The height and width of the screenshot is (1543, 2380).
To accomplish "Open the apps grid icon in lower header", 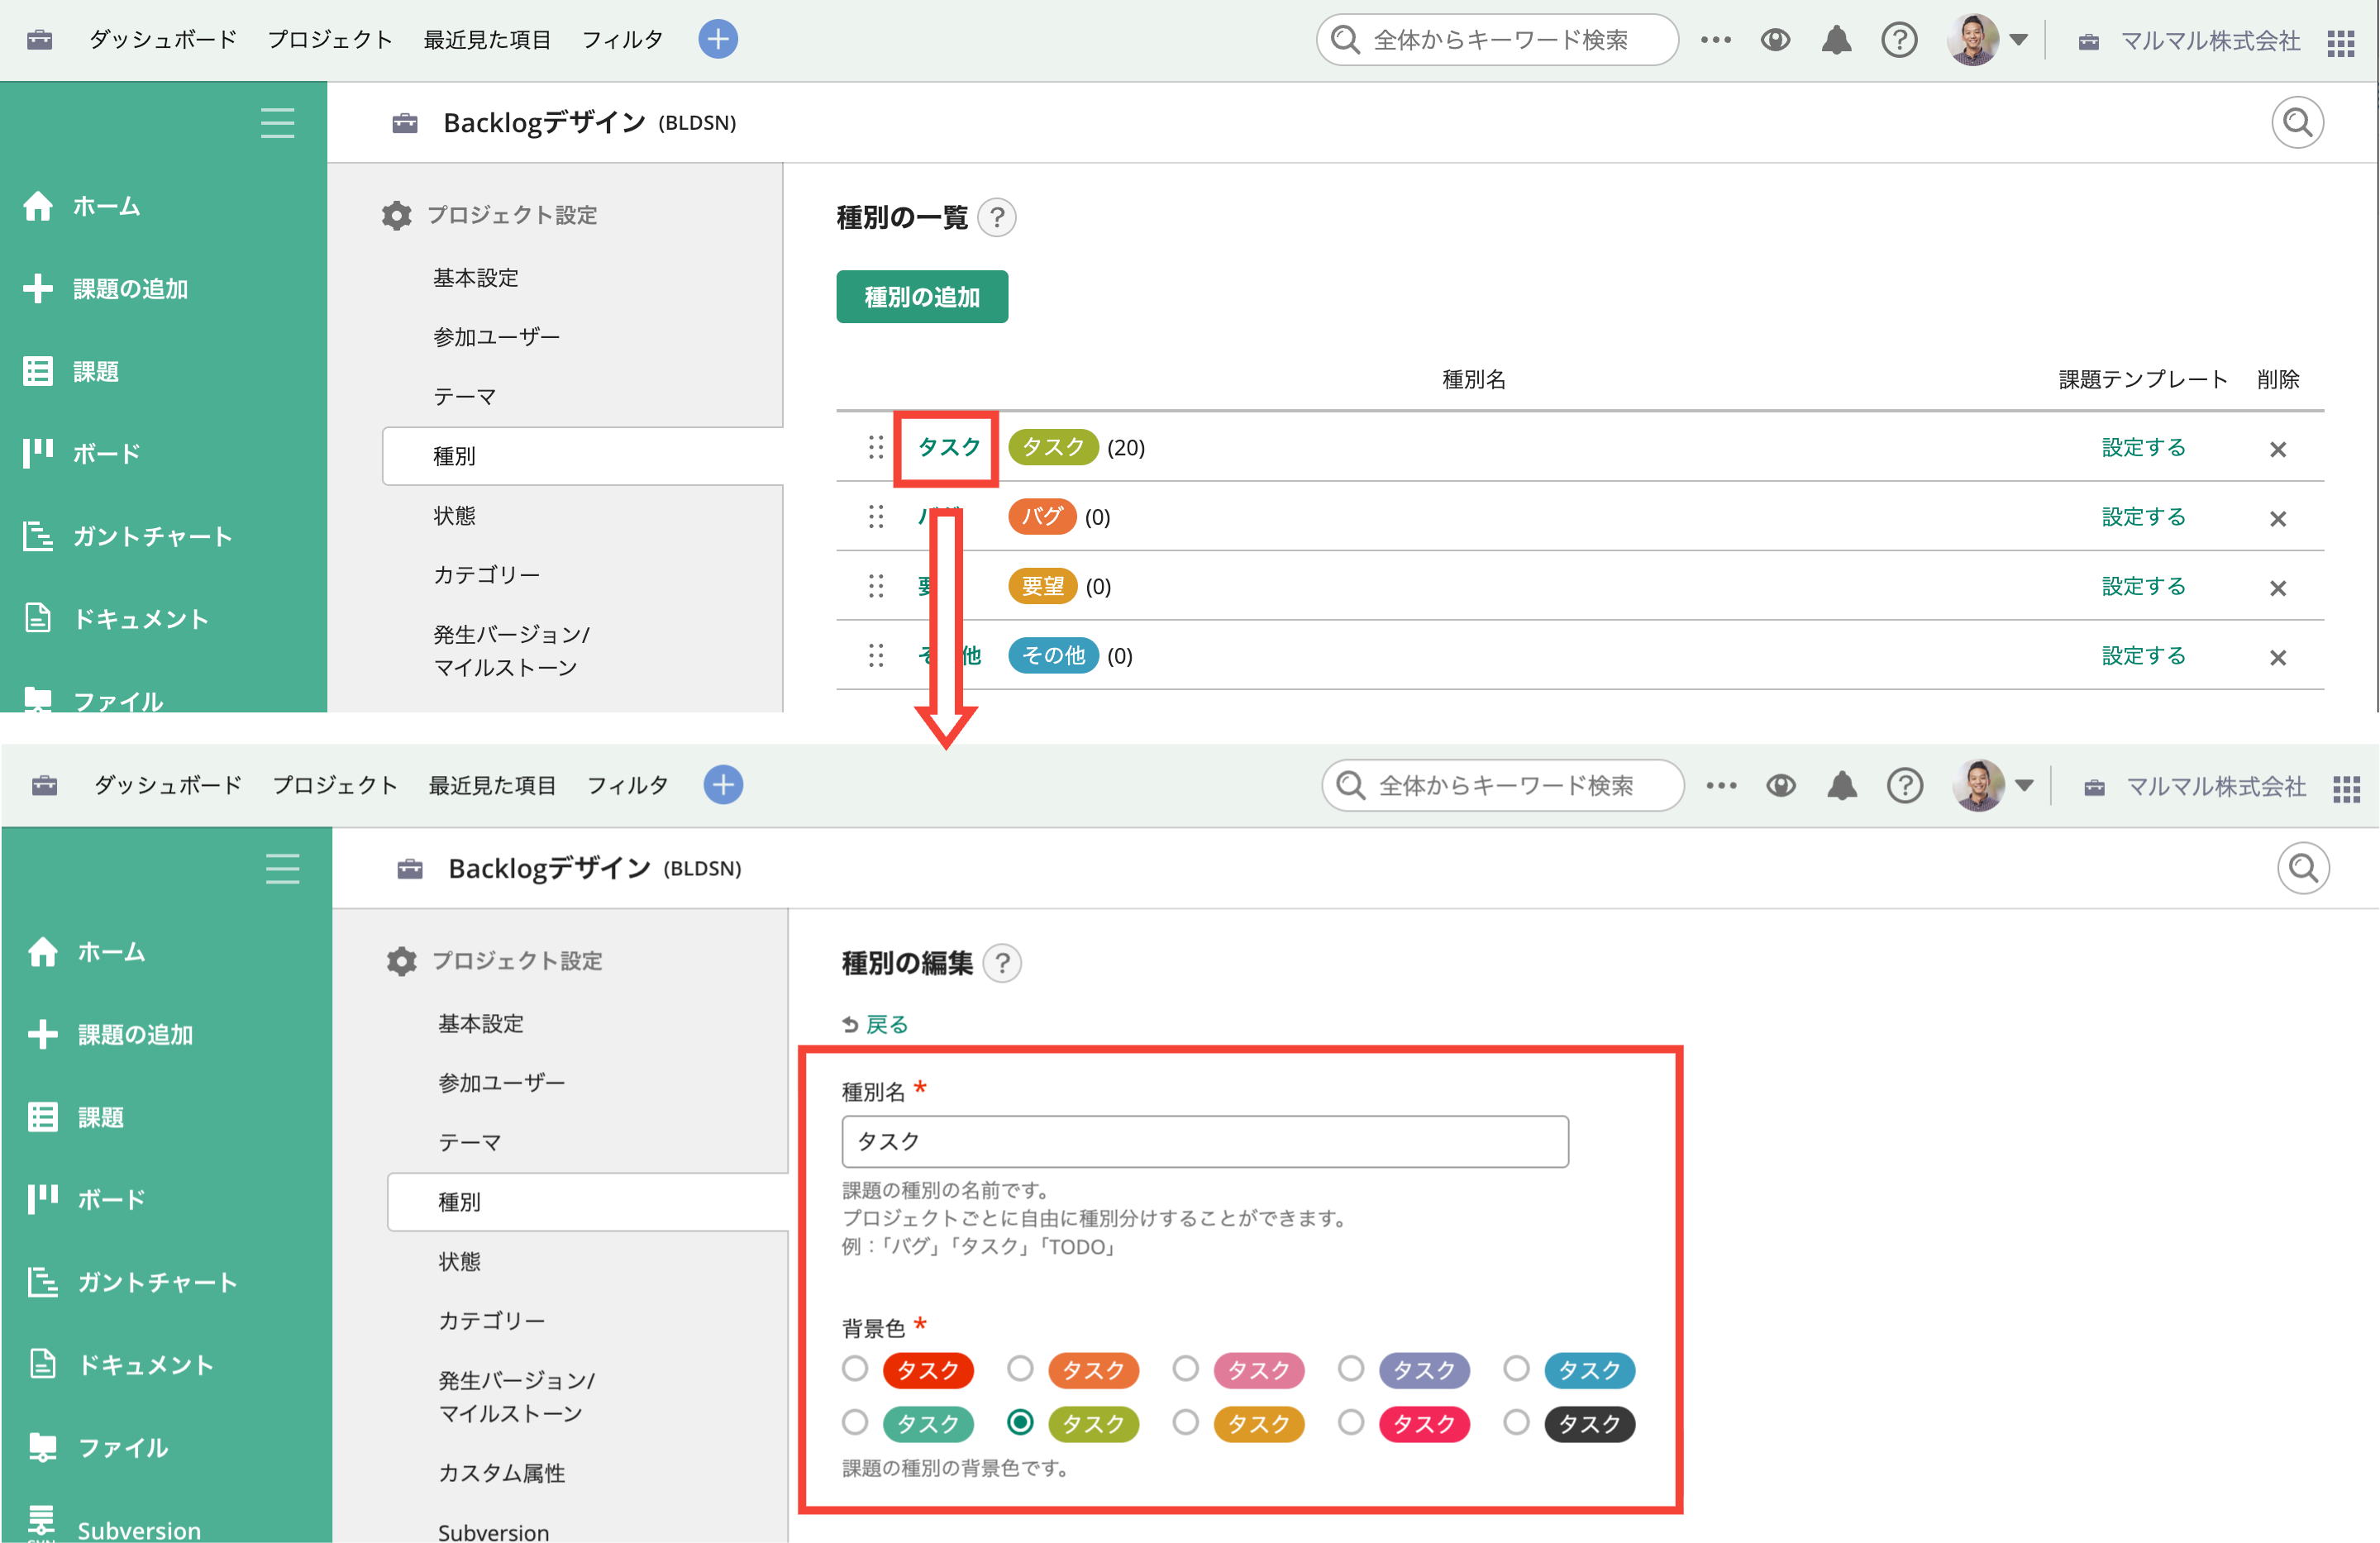I will coord(2346,788).
